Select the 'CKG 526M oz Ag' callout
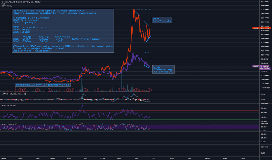This screenshot has height=160, width=272. click(x=163, y=69)
